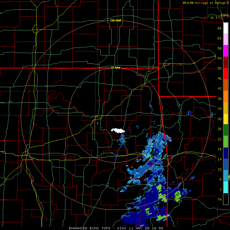Click the TH legend label
This screenshot has width=230, height=230.
[220, 200]
